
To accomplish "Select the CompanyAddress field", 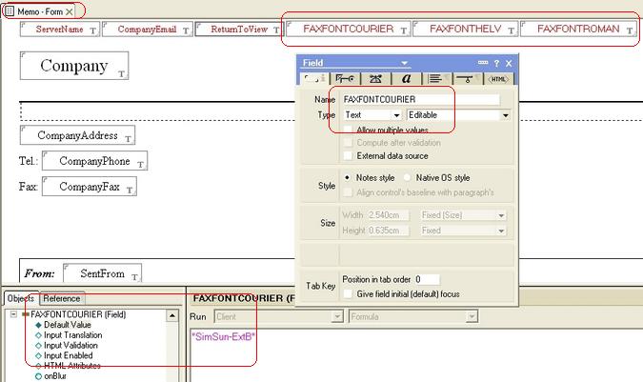I will pyautogui.click(x=77, y=135).
